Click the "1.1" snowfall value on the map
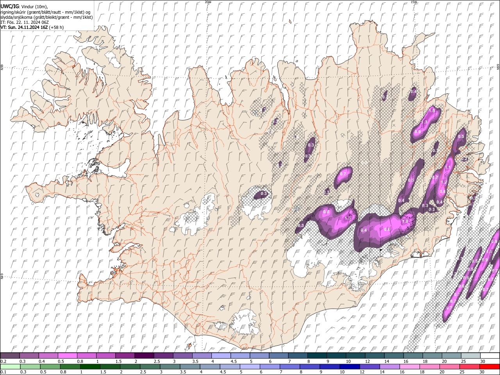The width and height of the screenshot is (500, 375). tap(448, 167)
